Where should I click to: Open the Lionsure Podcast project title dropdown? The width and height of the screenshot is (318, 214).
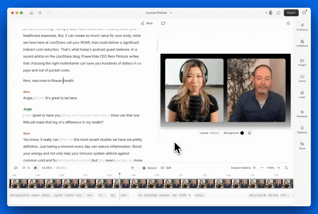tap(159, 13)
